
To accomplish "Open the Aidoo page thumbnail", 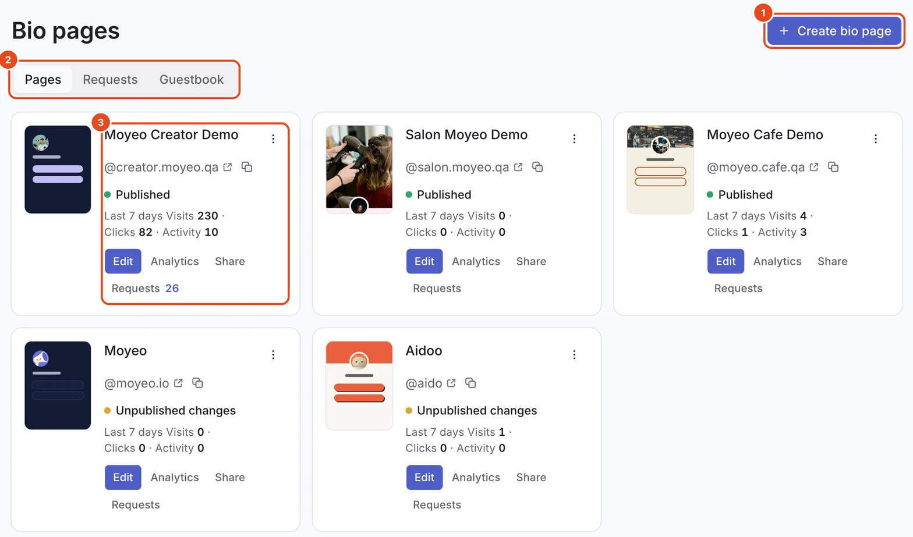I will 359,385.
